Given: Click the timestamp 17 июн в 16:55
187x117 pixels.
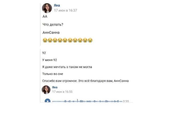Looking at the screenshot, I should [x=62, y=92].
